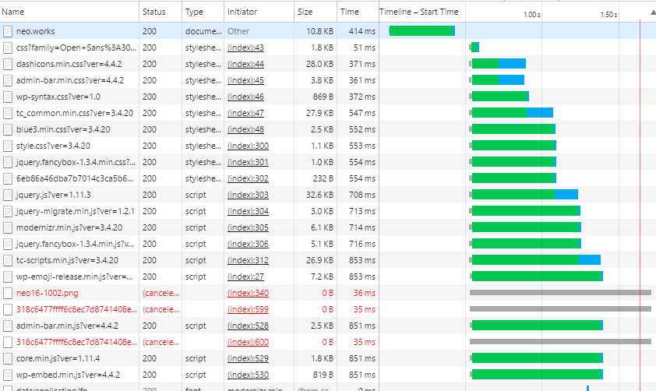This screenshot has height=391, width=656.
Task: Sort requests by the Size column
Action: point(316,12)
